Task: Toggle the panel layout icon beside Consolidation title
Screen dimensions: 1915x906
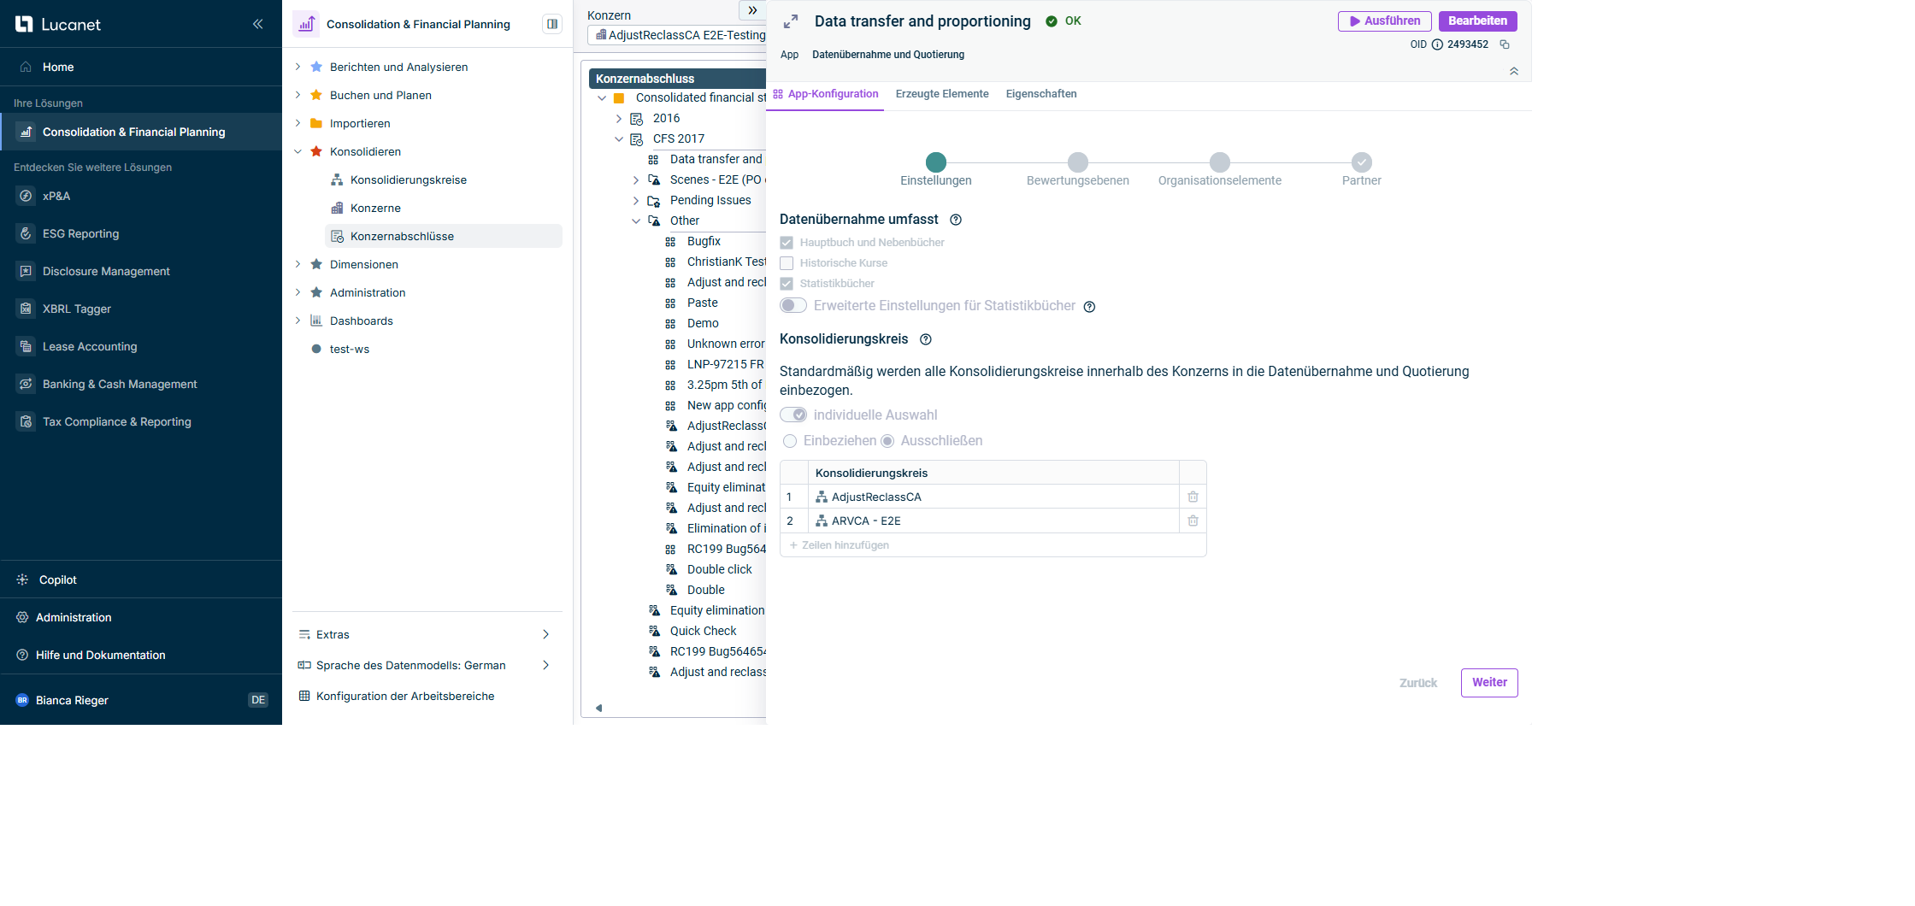Action: pos(552,24)
